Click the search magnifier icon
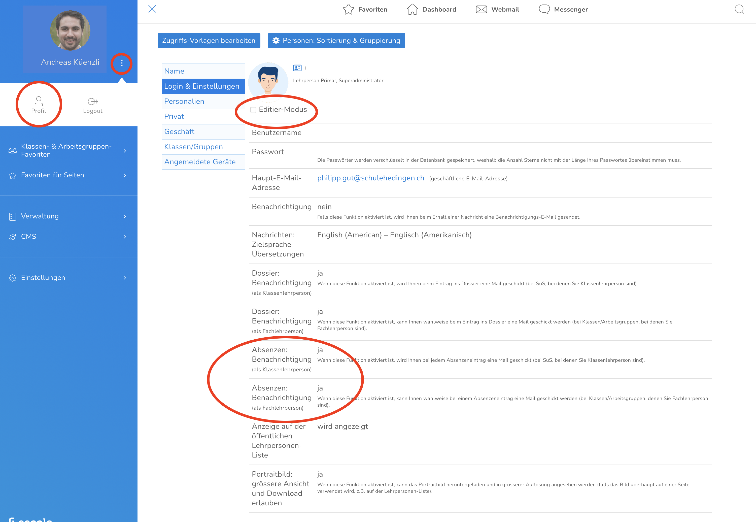Image resolution: width=756 pixels, height=522 pixels. pyautogui.click(x=739, y=9)
